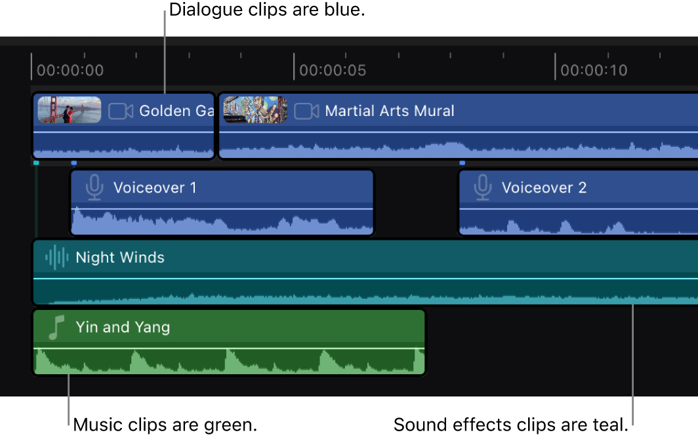Click the microphone icon on Voiceover 2

coord(483,187)
